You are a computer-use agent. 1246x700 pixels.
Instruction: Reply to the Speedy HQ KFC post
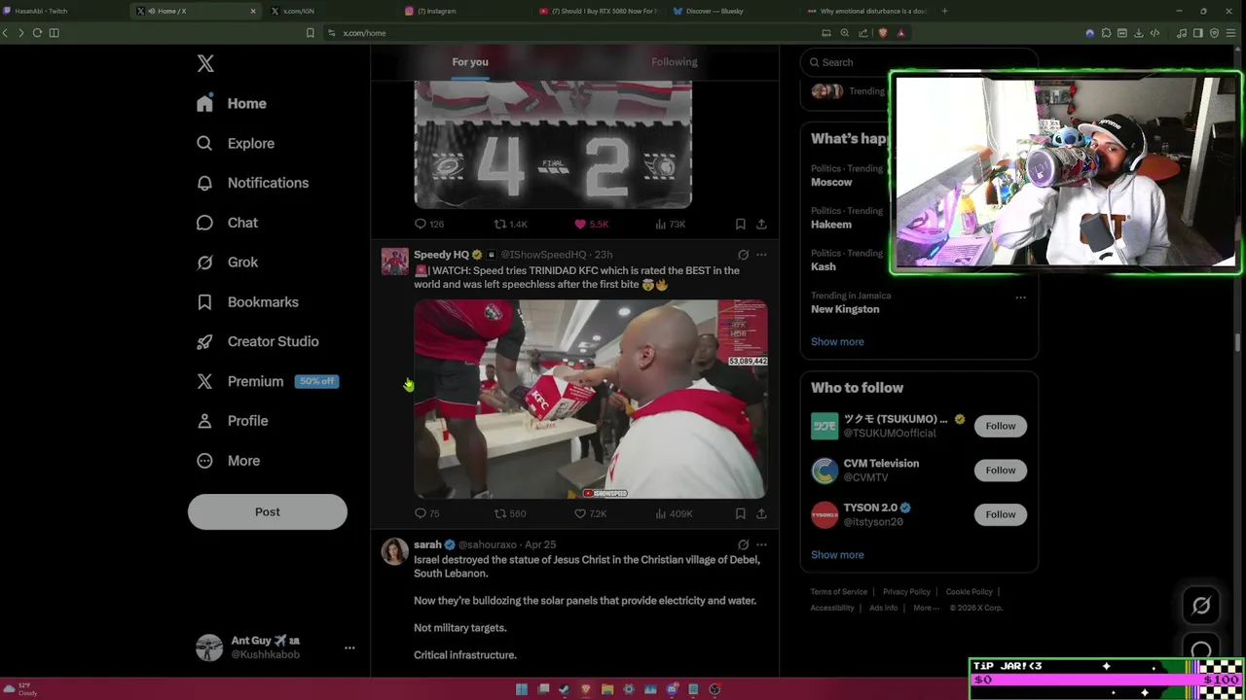[x=427, y=513]
